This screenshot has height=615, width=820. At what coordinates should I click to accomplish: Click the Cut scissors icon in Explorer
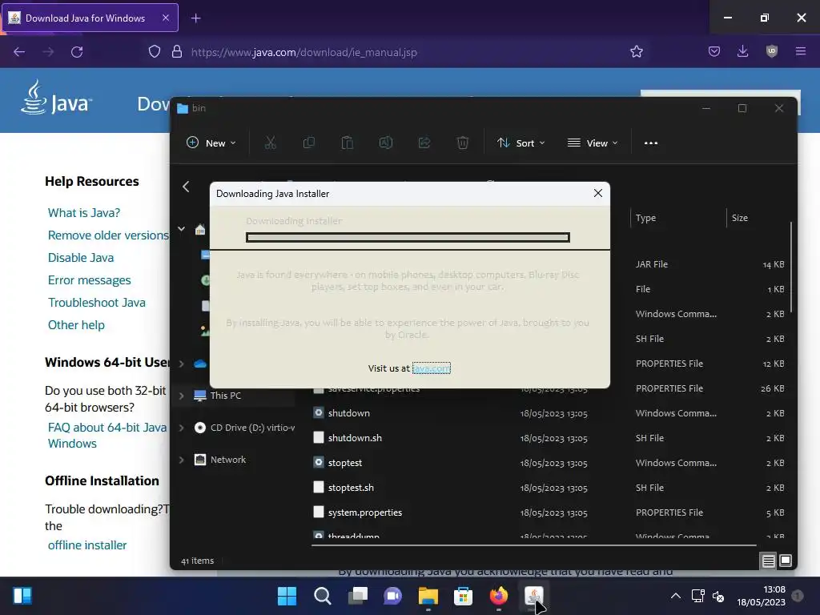click(271, 143)
